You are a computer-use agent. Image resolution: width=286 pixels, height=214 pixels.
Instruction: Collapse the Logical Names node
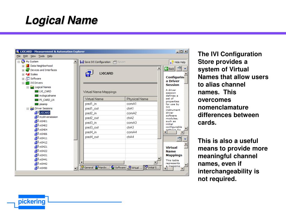[28, 87]
